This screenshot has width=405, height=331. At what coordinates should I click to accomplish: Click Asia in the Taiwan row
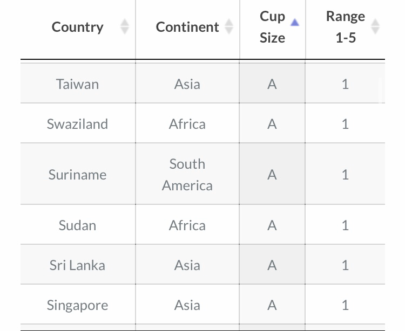click(187, 84)
